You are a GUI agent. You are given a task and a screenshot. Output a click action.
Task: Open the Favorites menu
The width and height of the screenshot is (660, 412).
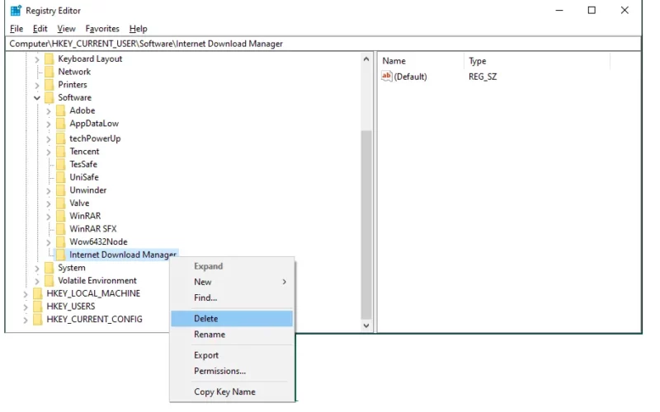point(102,29)
